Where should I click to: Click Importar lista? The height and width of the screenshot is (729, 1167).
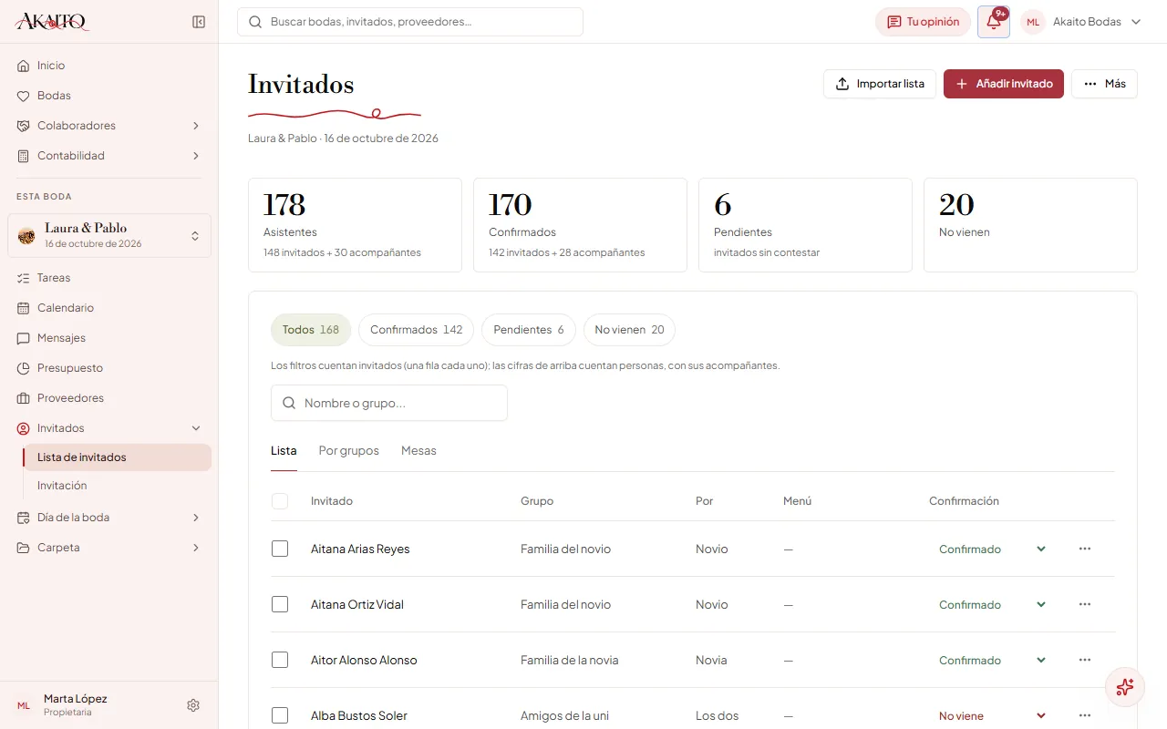click(x=880, y=84)
